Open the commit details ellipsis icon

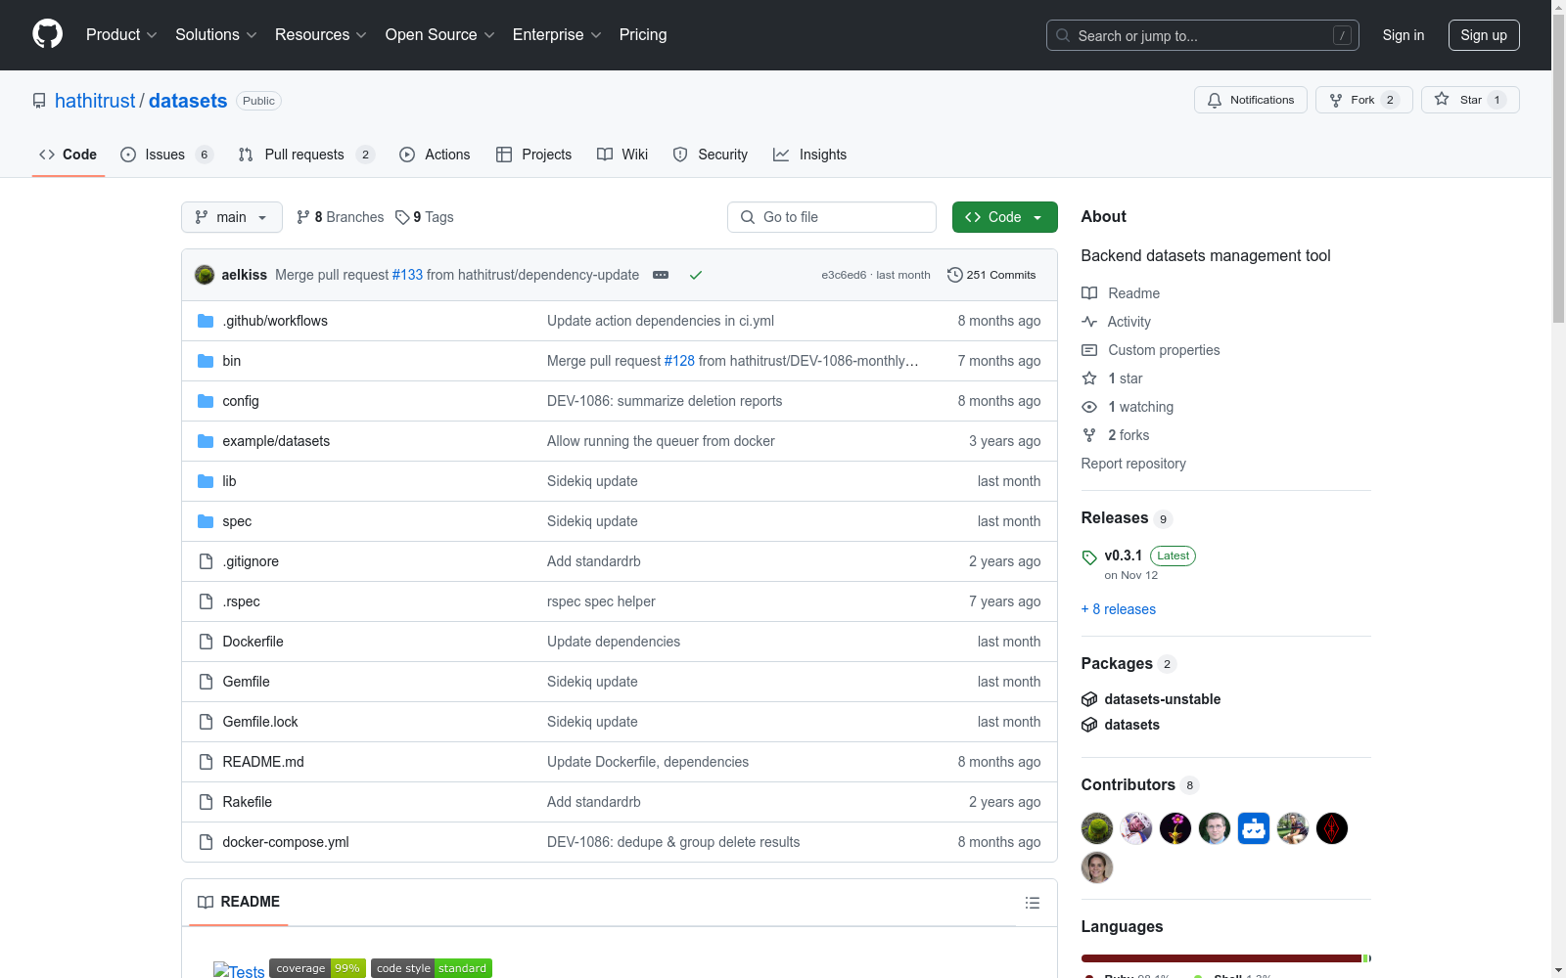click(661, 275)
